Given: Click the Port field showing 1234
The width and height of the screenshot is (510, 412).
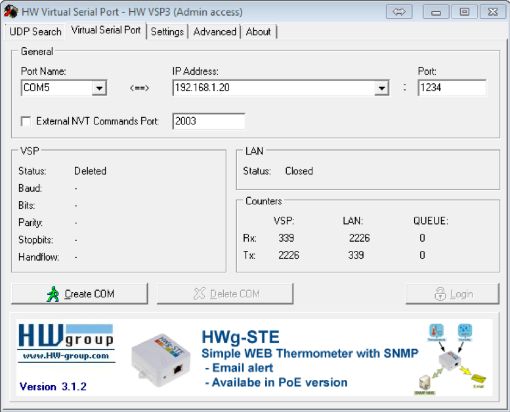Looking at the screenshot, I should pyautogui.click(x=452, y=88).
